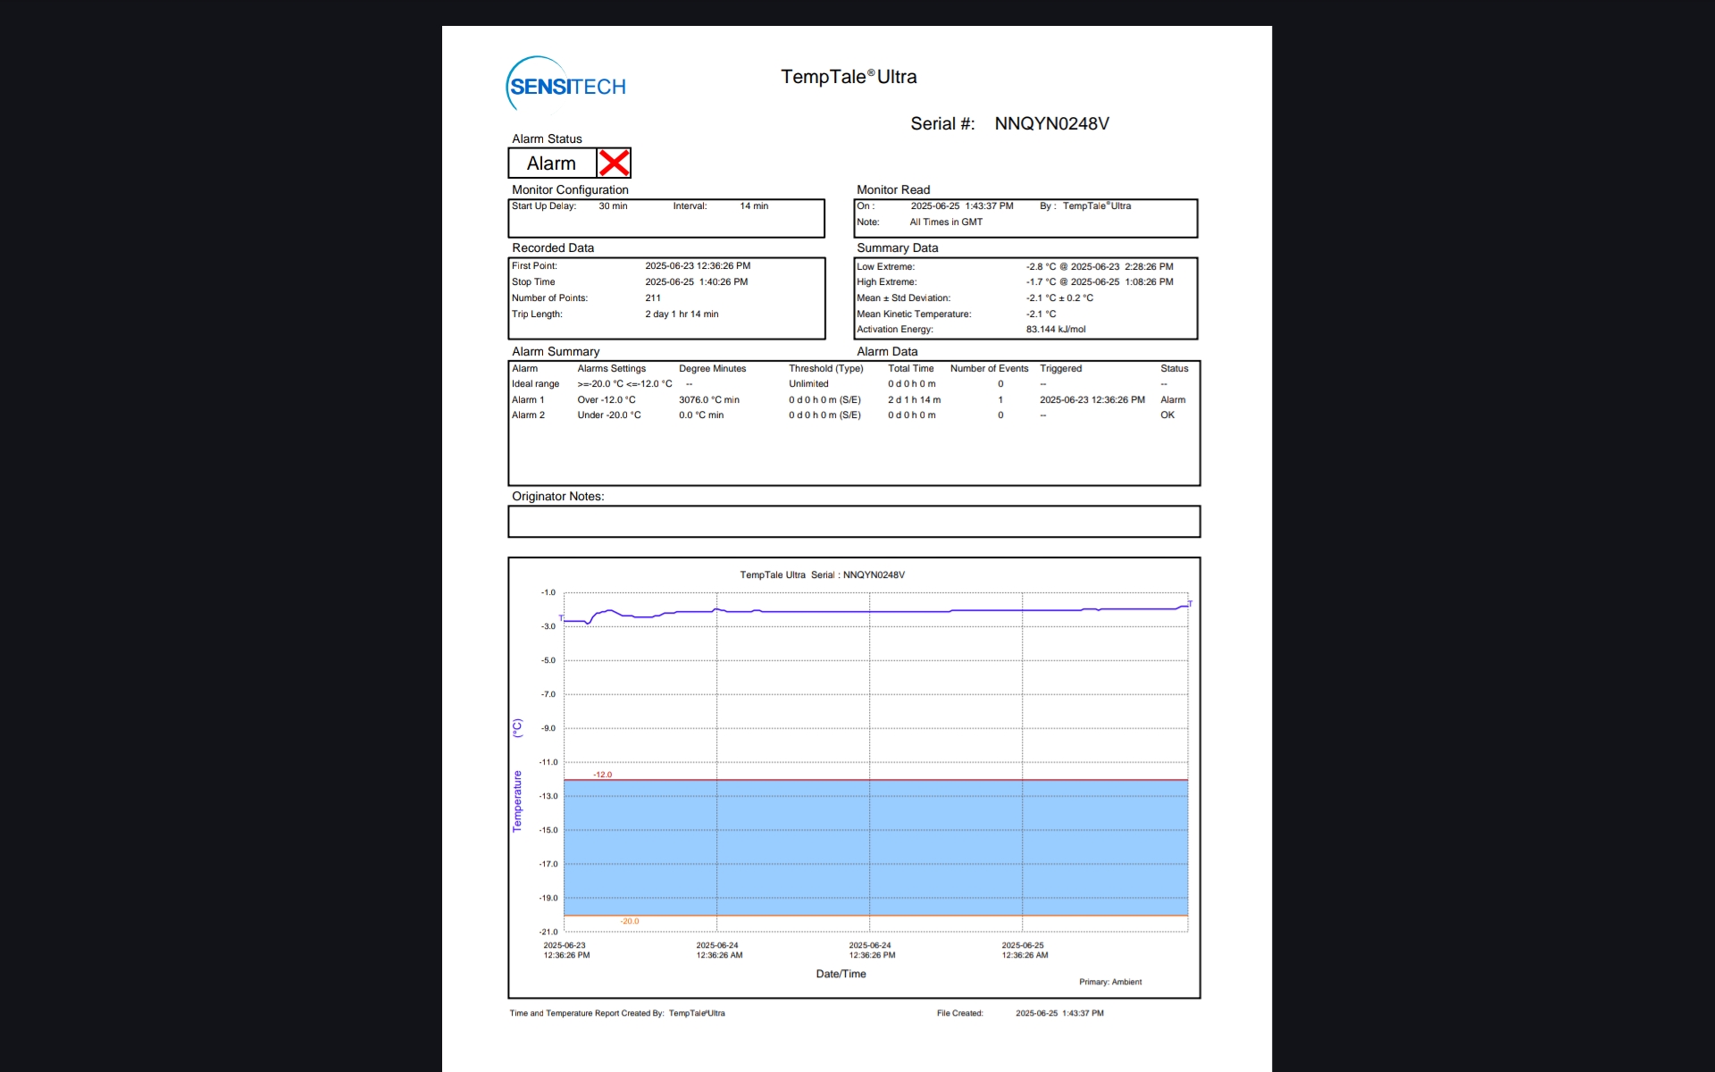The width and height of the screenshot is (1715, 1072).
Task: Click x-axis tick 2025-06-24 12:36:26 PM
Action: coord(872,951)
